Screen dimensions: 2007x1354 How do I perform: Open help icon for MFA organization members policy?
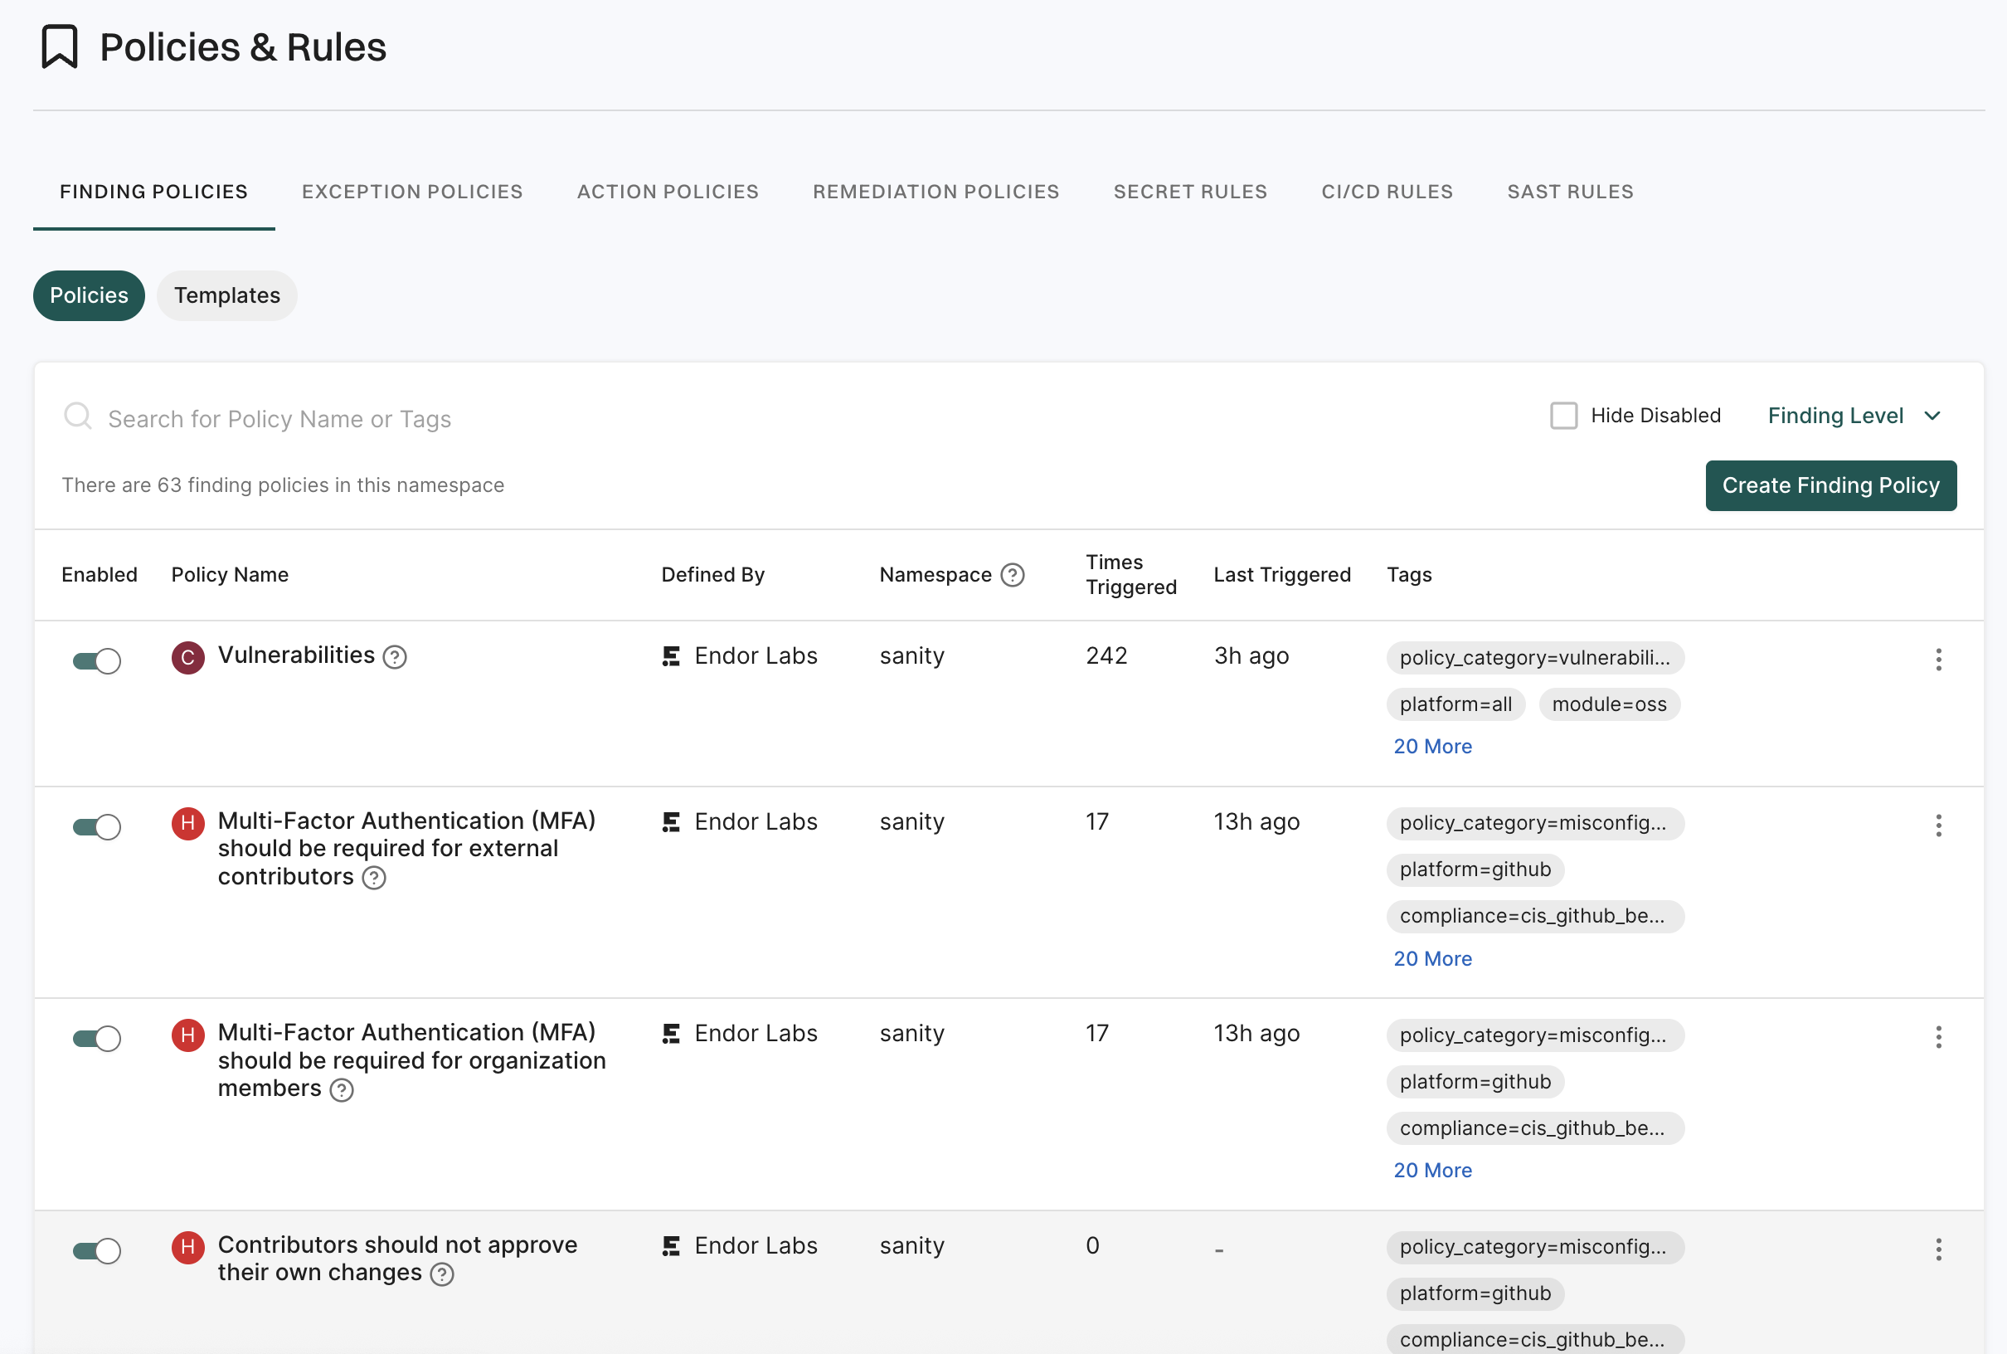tap(342, 1091)
